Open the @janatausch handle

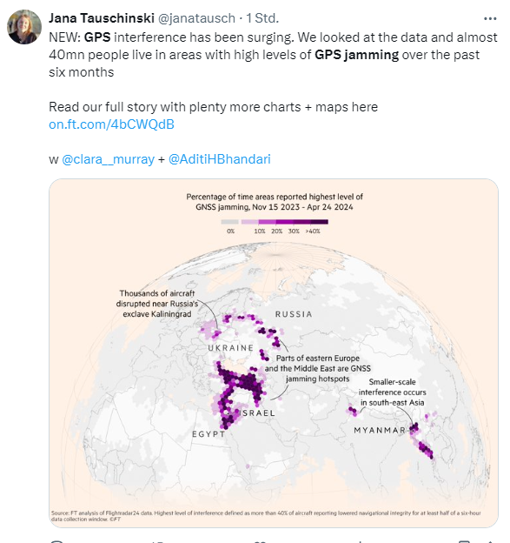click(x=196, y=18)
